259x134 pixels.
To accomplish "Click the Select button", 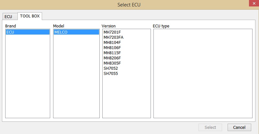I will [210, 127].
